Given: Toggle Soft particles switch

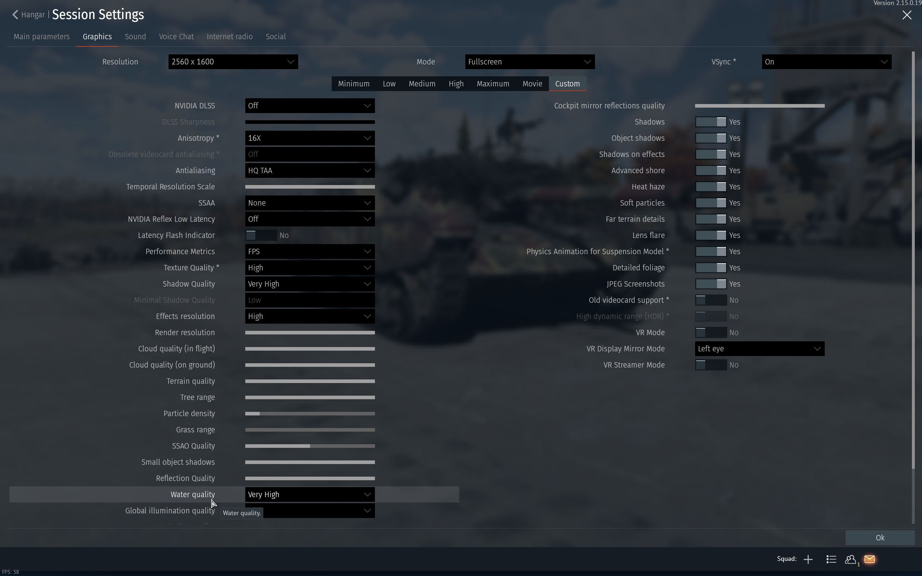Looking at the screenshot, I should coord(711,203).
